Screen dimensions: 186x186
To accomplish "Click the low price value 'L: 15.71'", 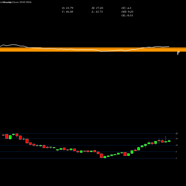I will [x=97, y=12].
